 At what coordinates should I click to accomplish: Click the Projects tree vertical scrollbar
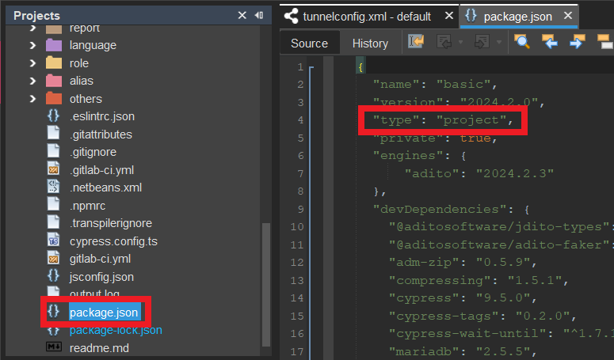click(266, 285)
